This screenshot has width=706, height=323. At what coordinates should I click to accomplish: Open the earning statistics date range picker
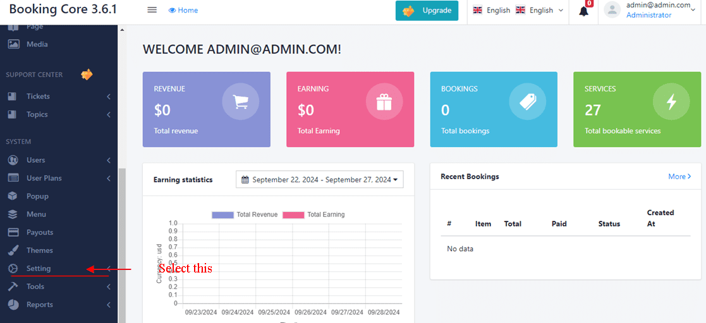319,180
